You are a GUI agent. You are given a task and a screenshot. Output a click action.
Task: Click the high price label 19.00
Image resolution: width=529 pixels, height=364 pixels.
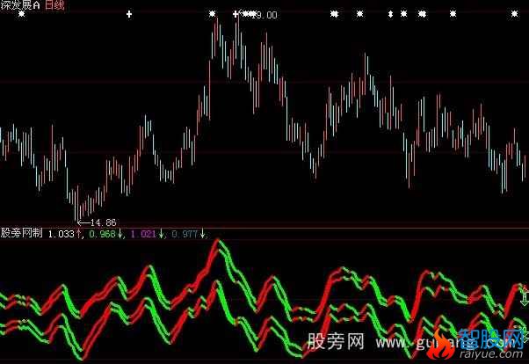266,15
